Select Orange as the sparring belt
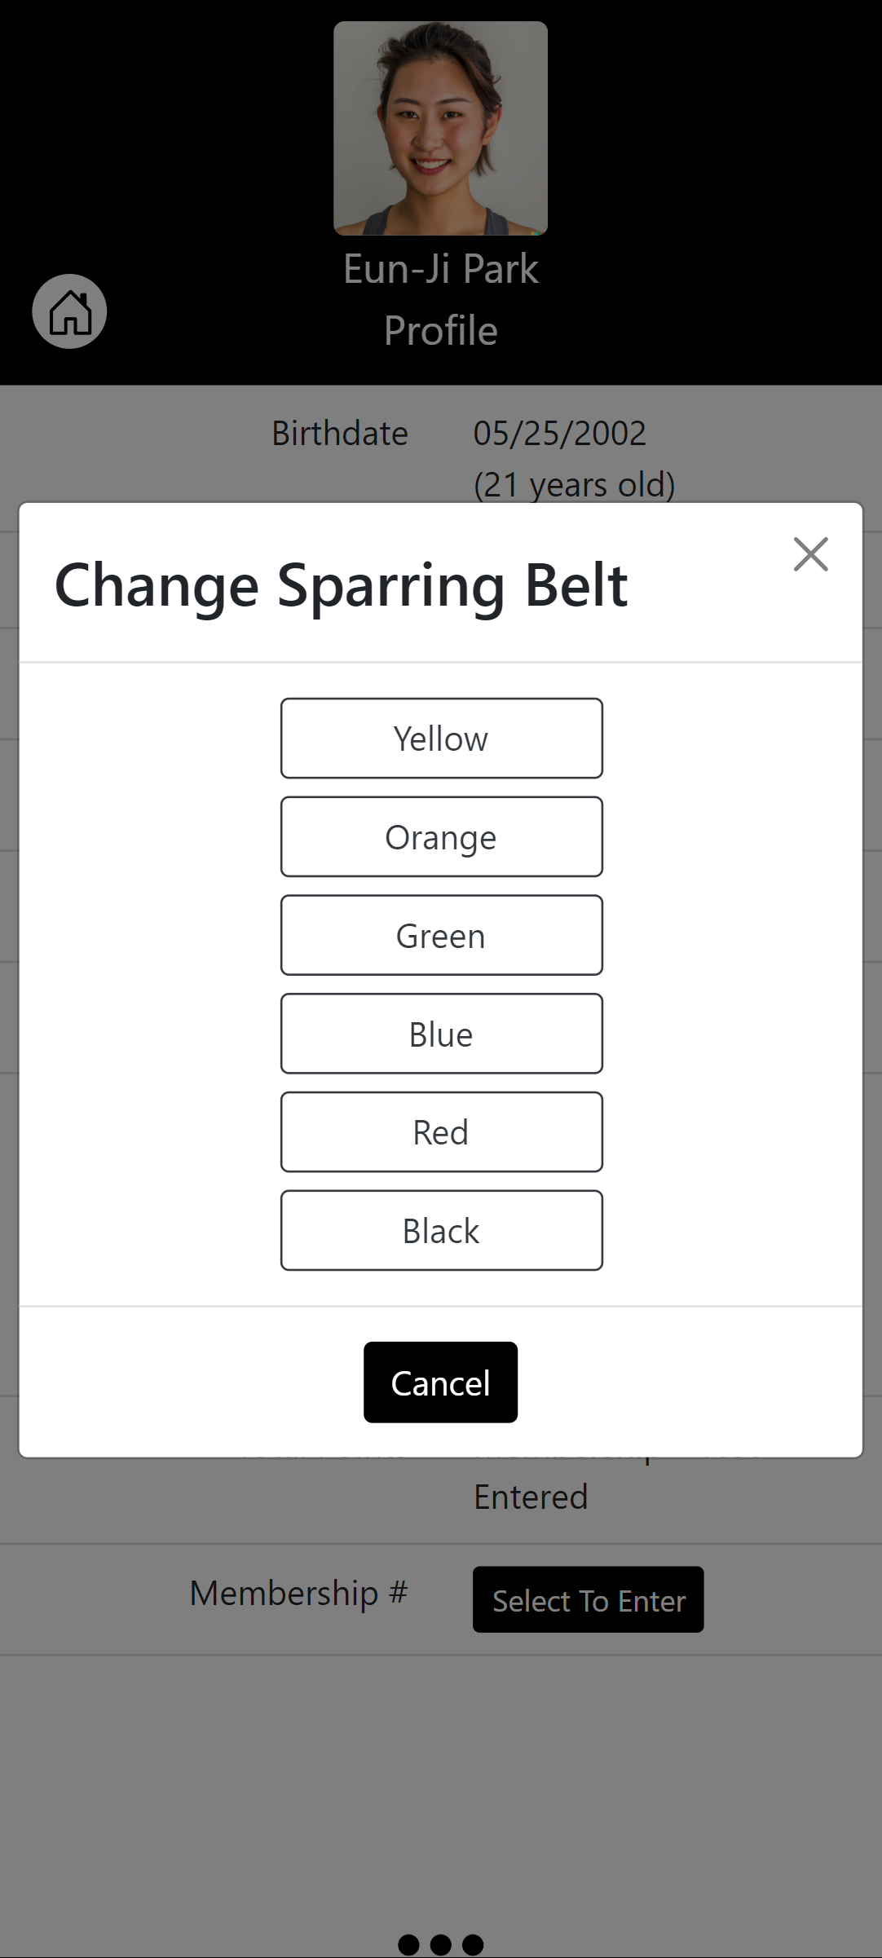Viewport: 882px width, 1958px height. pos(441,837)
